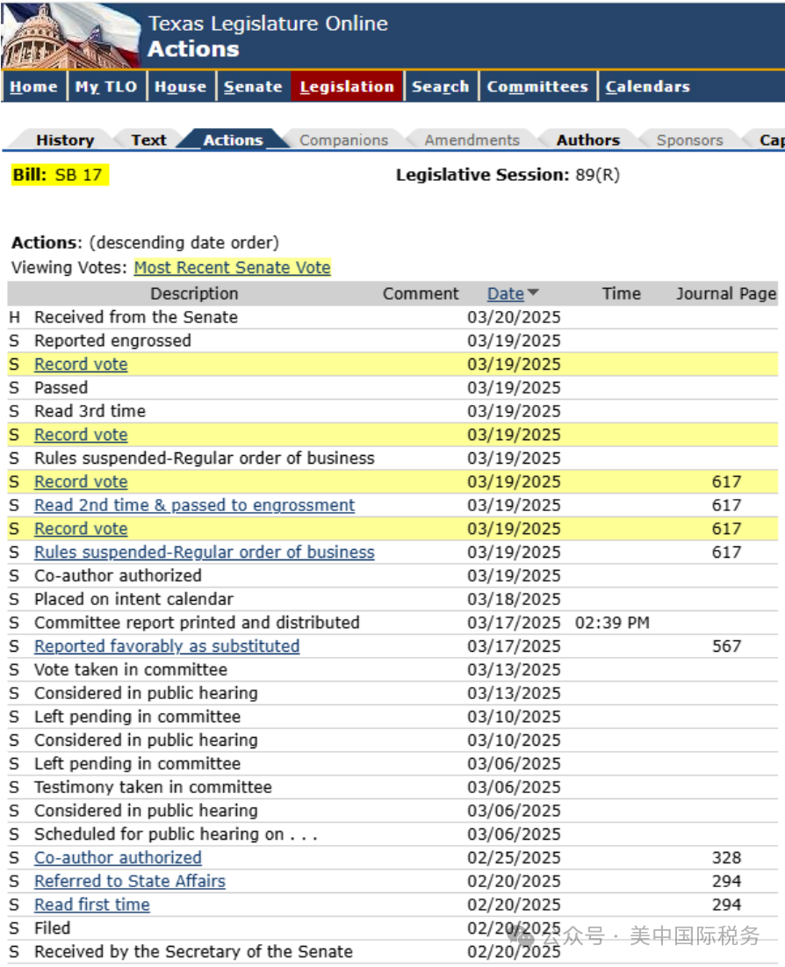The image size is (785, 967).
Task: Open Committees in navigation bar
Action: coord(537,86)
